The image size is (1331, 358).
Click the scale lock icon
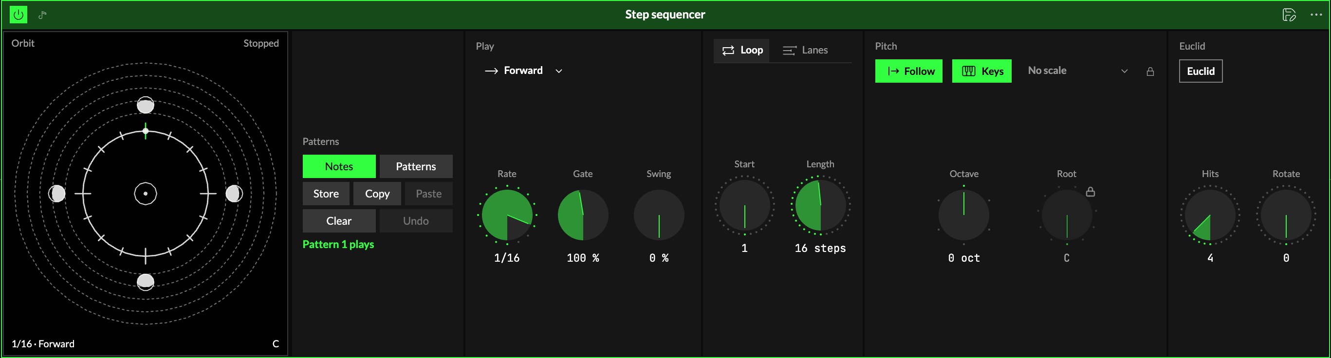click(1150, 72)
